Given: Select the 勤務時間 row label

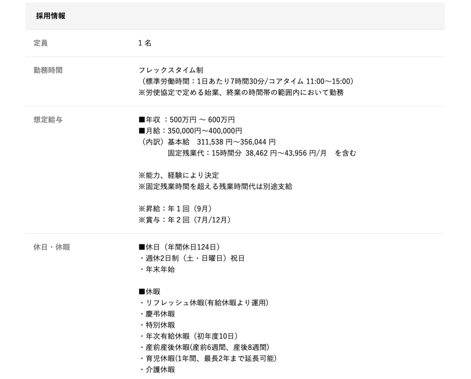Looking at the screenshot, I should pyautogui.click(x=48, y=70).
